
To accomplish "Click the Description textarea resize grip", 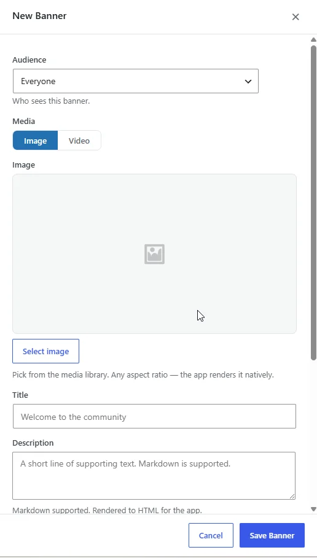I will (x=292, y=496).
